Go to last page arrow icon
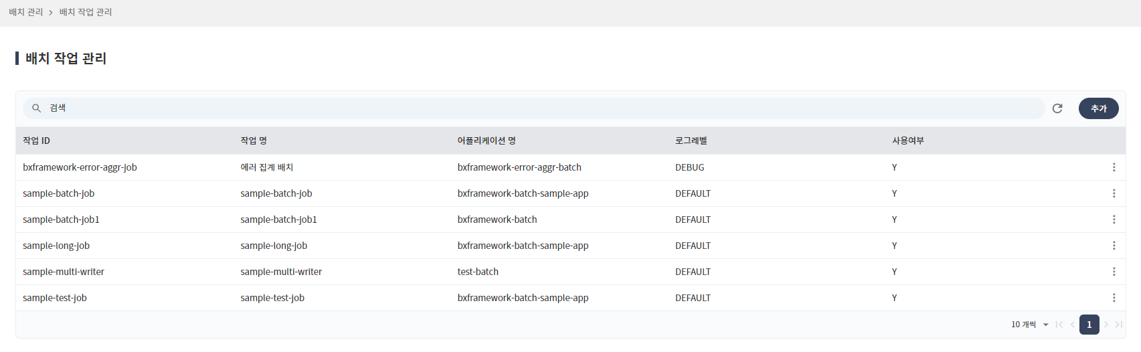The width and height of the screenshot is (1141, 352). (1119, 325)
